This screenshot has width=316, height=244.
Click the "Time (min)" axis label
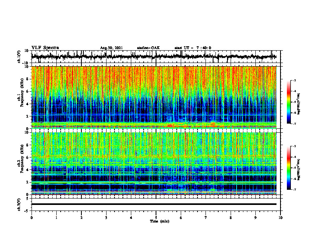click(x=160, y=221)
